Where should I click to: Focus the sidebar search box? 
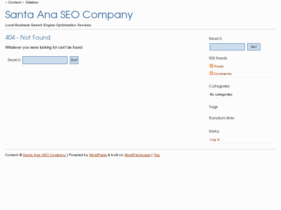[227, 47]
